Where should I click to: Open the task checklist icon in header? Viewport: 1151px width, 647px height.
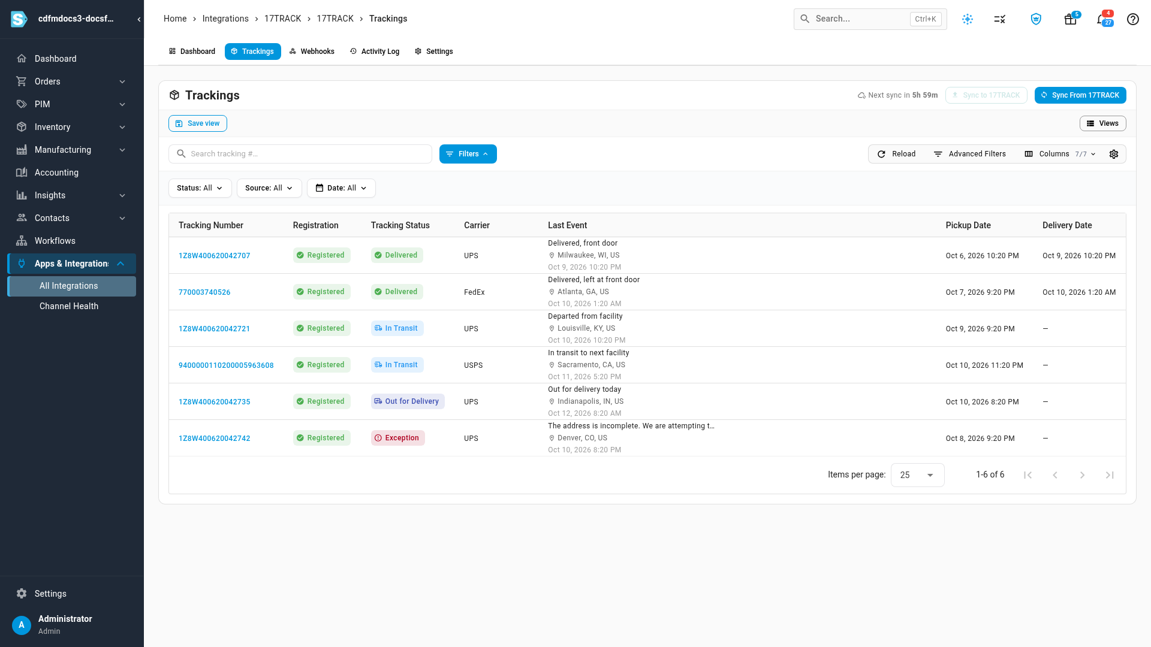pyautogui.click(x=1000, y=19)
